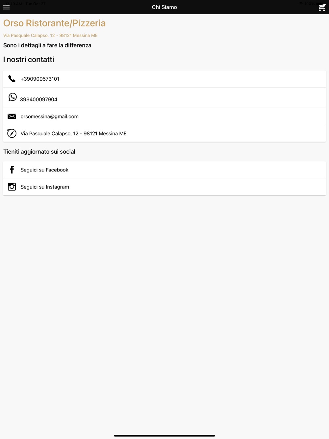The height and width of the screenshot is (439, 329).
Task: Tap the gold address subtitle under the heading
Action: pyautogui.click(x=50, y=36)
